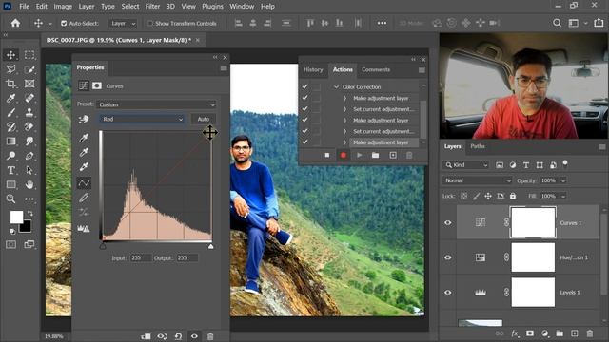Viewport: 609px width, 342px height.
Task: Toggle the Auto-Select checkbox
Action: (64, 23)
